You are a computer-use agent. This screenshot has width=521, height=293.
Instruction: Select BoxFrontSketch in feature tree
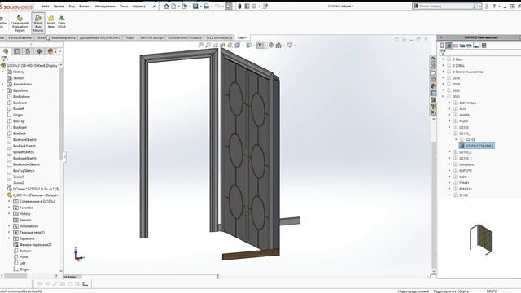(24, 139)
